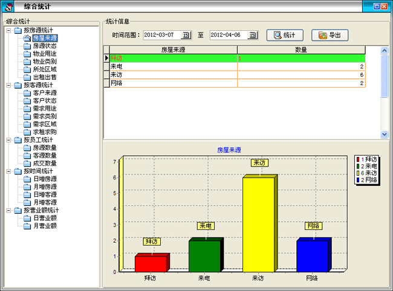Click the yellow 来访 bar in chart
Viewport: 393px width, 291px height.
pos(260,223)
